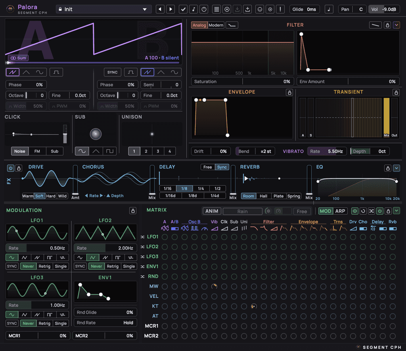406x351 pixels.
Task: Click the FX power icon
Action: pos(11,168)
